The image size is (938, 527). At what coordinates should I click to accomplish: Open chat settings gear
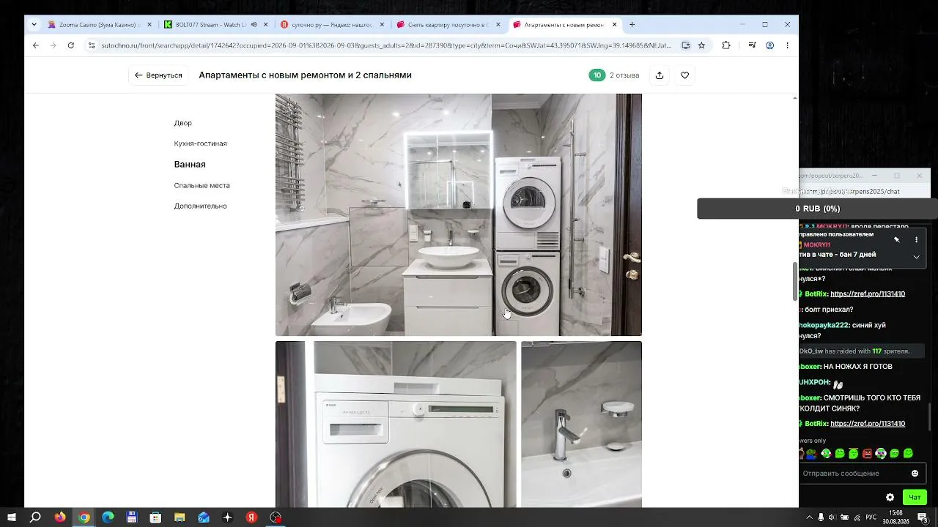click(x=890, y=498)
